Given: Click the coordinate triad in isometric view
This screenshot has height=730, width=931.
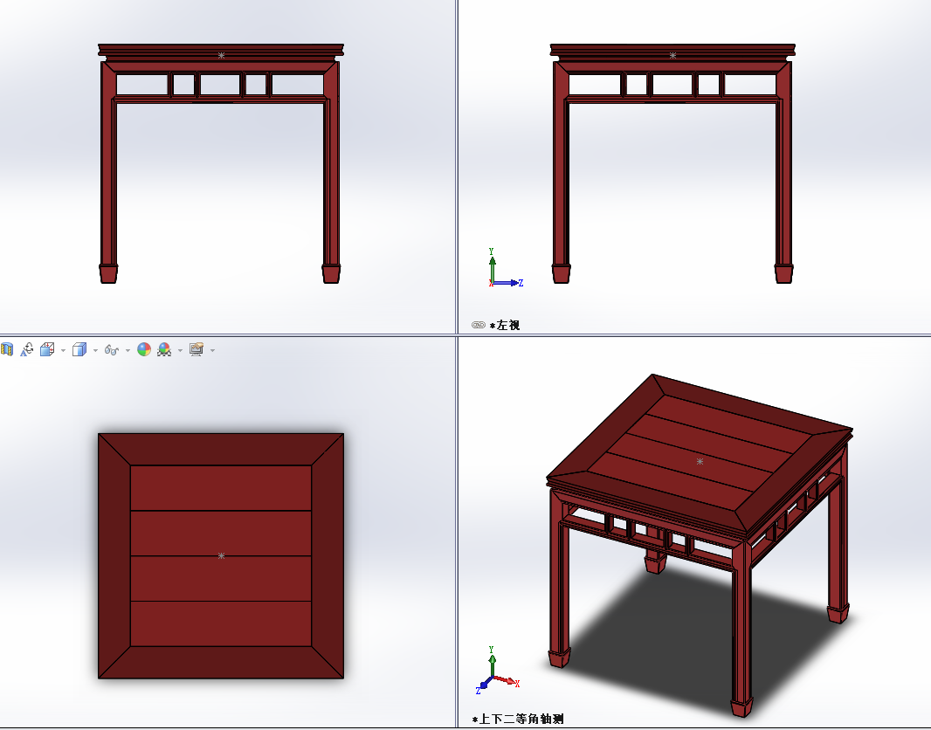Looking at the screenshot, I should (498, 671).
